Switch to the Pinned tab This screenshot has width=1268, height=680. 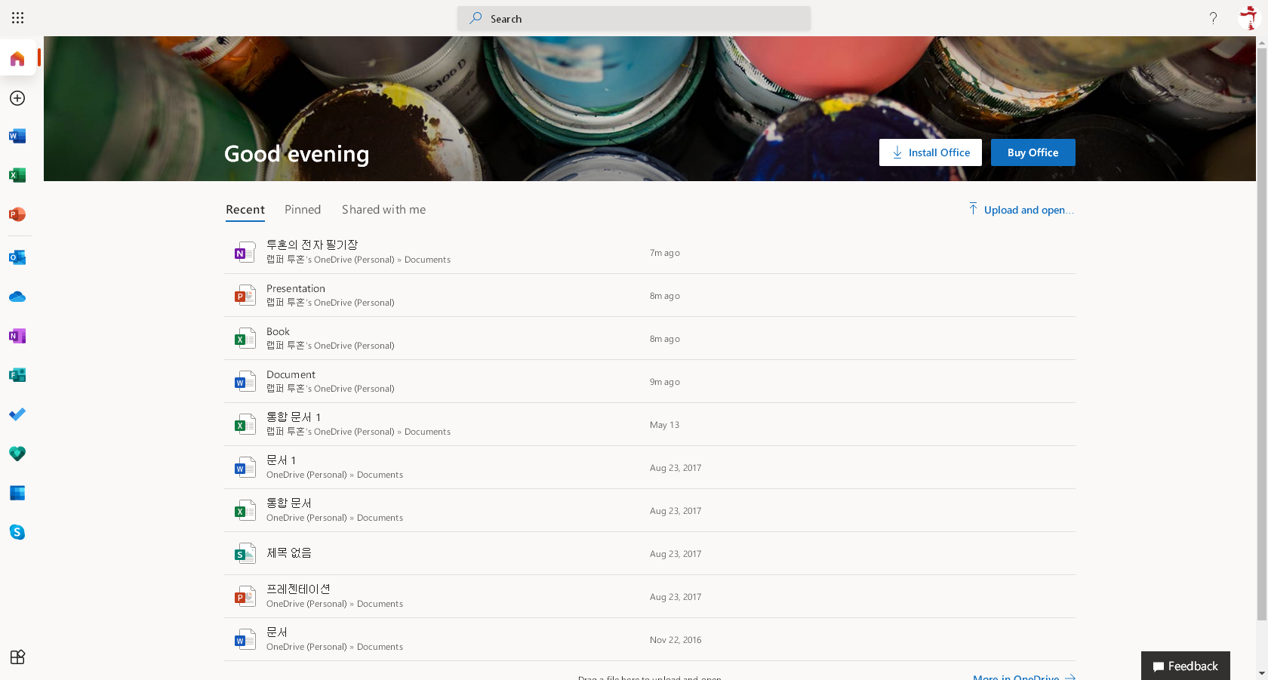click(x=303, y=210)
